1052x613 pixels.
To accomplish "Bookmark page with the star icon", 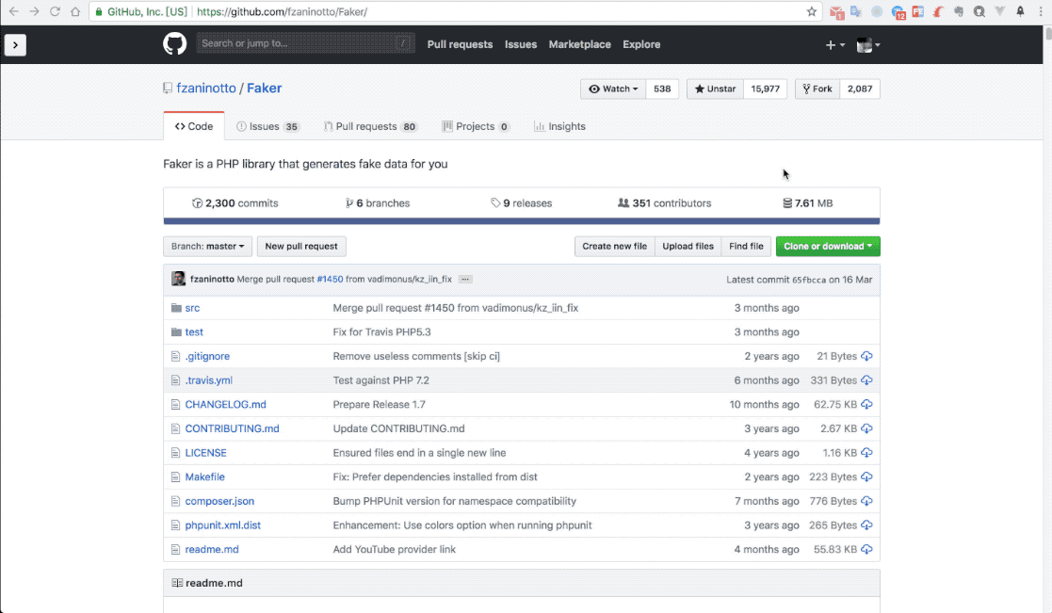I will tap(811, 11).
